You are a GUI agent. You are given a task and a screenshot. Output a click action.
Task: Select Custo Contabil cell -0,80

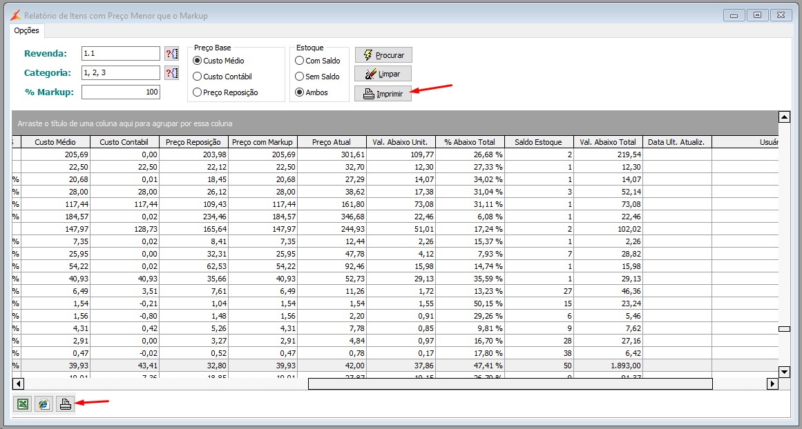125,316
